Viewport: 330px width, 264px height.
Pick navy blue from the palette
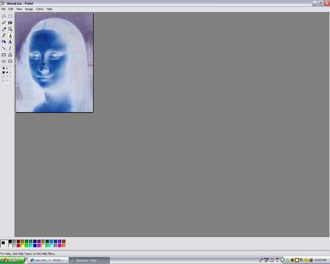[35, 242]
